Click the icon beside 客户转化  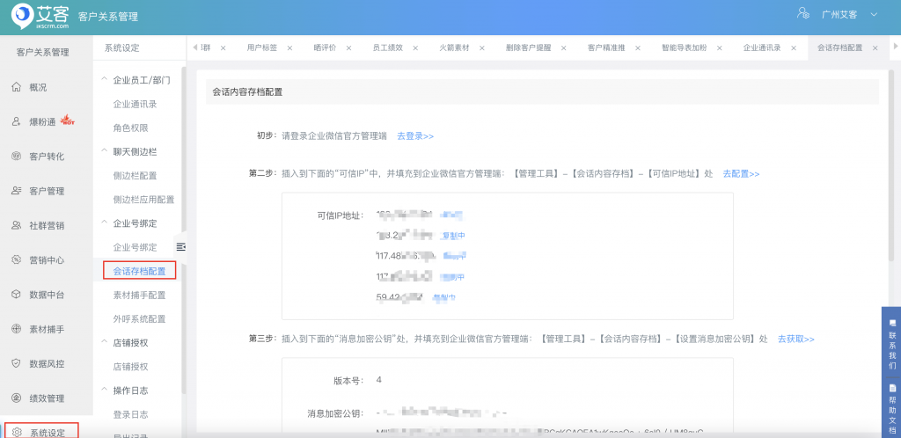click(16, 157)
